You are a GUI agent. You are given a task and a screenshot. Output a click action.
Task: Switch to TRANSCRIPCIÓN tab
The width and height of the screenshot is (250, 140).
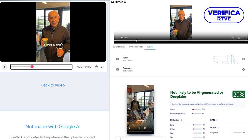[x=136, y=47]
